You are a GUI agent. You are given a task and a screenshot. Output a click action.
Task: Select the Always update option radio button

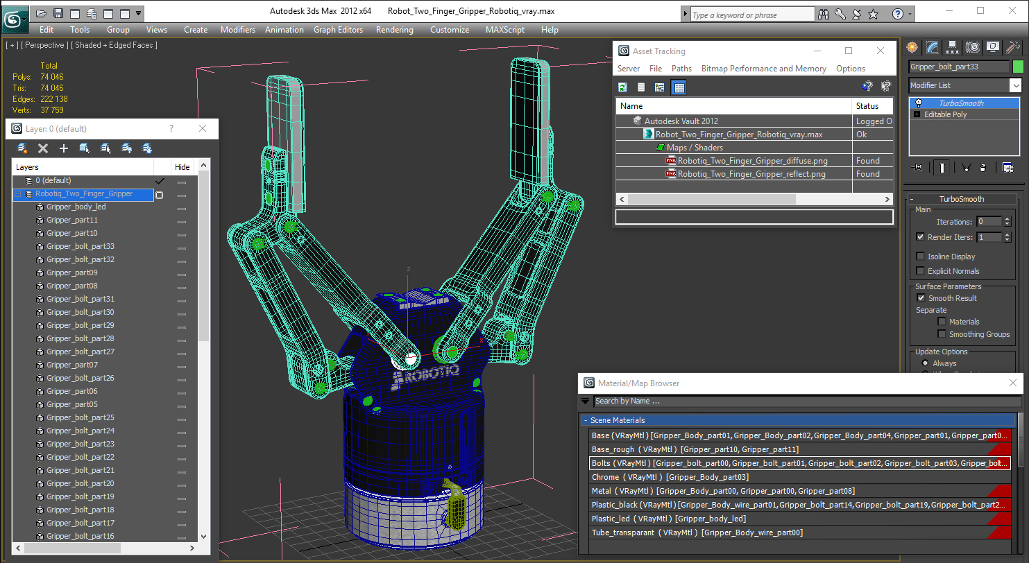[x=925, y=363]
